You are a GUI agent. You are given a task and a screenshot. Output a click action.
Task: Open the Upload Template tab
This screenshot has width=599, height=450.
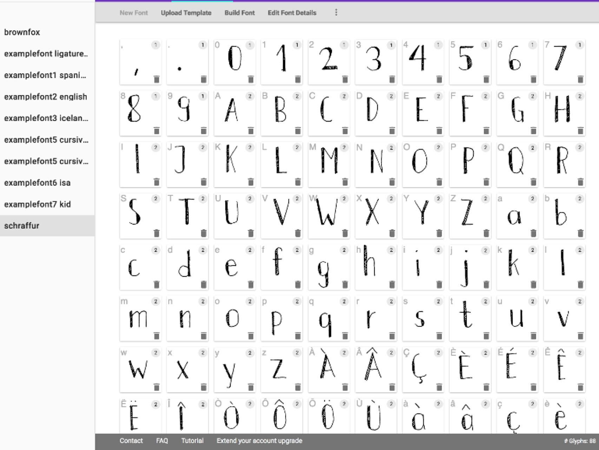(x=186, y=13)
